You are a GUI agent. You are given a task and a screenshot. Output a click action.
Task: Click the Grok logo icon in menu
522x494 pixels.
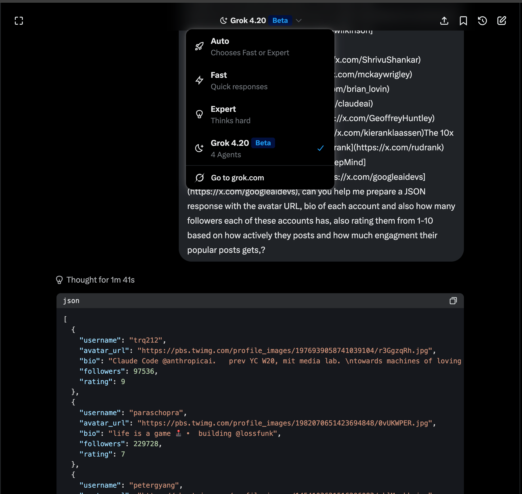pyautogui.click(x=199, y=178)
